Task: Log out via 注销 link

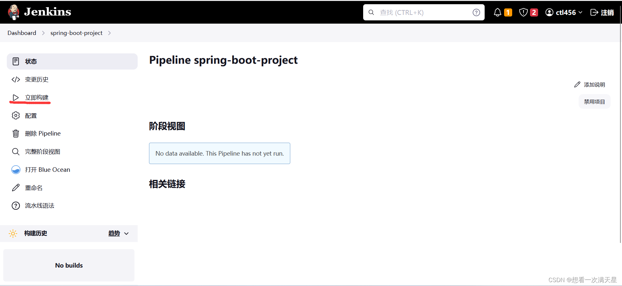Action: [607, 12]
